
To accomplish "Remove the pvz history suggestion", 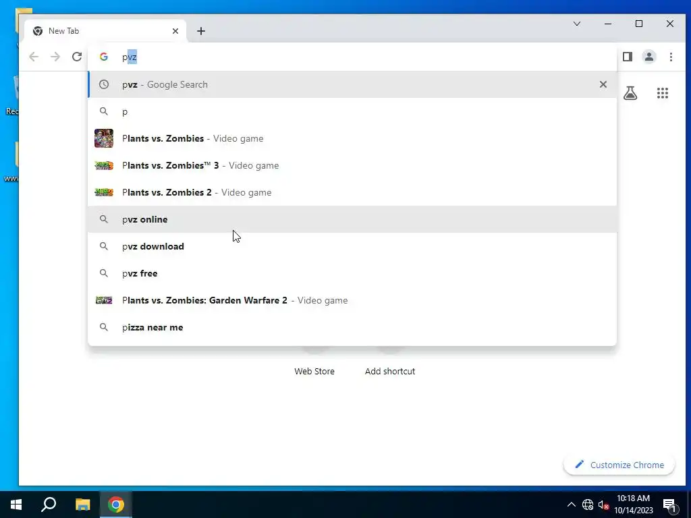I will (x=603, y=84).
